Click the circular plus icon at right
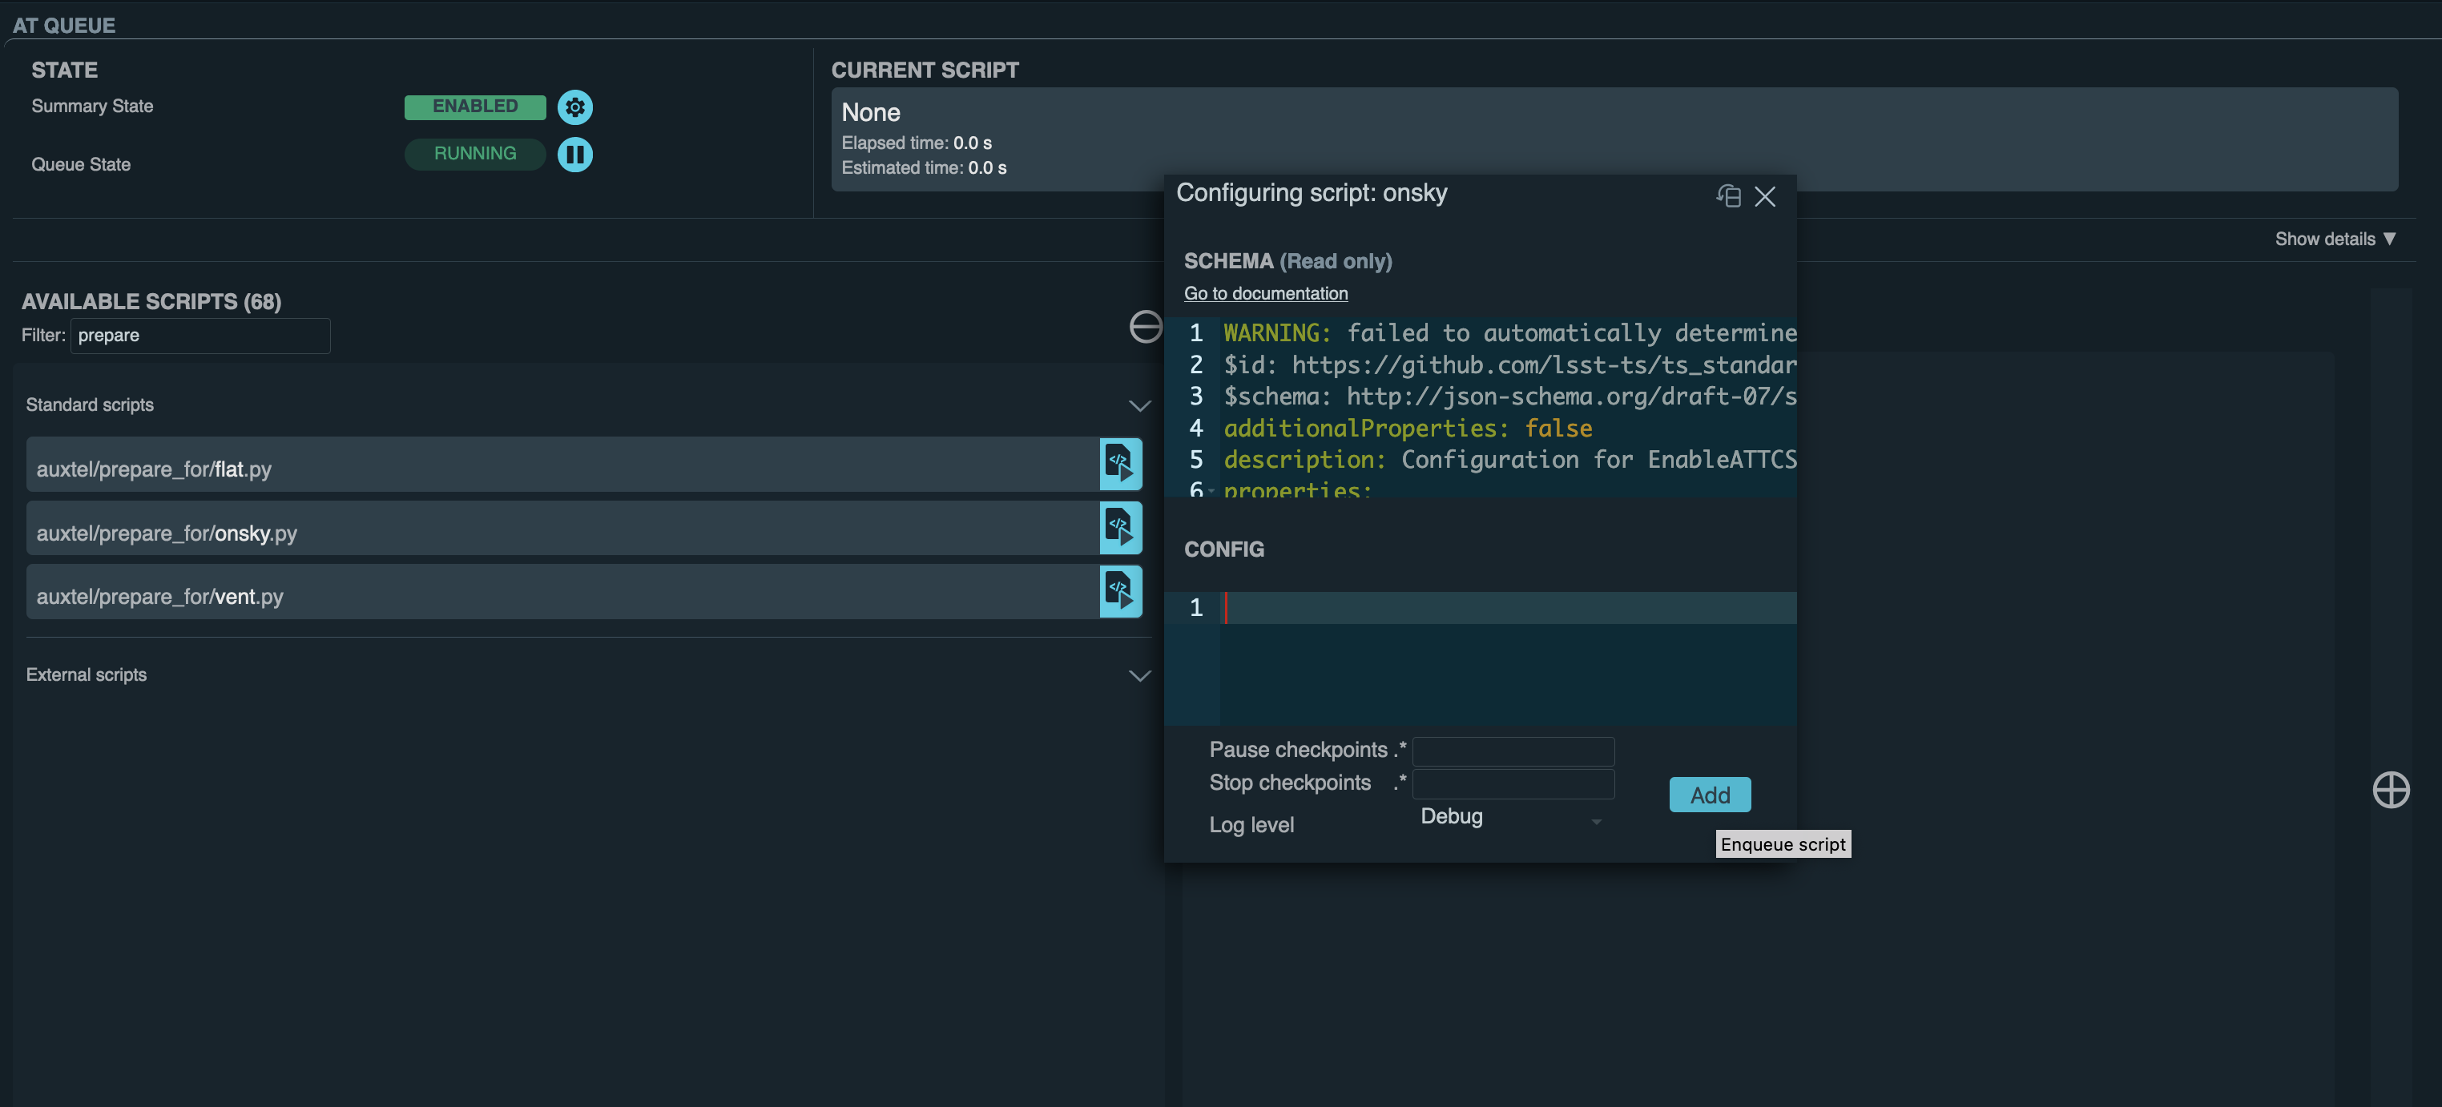 click(x=2390, y=790)
